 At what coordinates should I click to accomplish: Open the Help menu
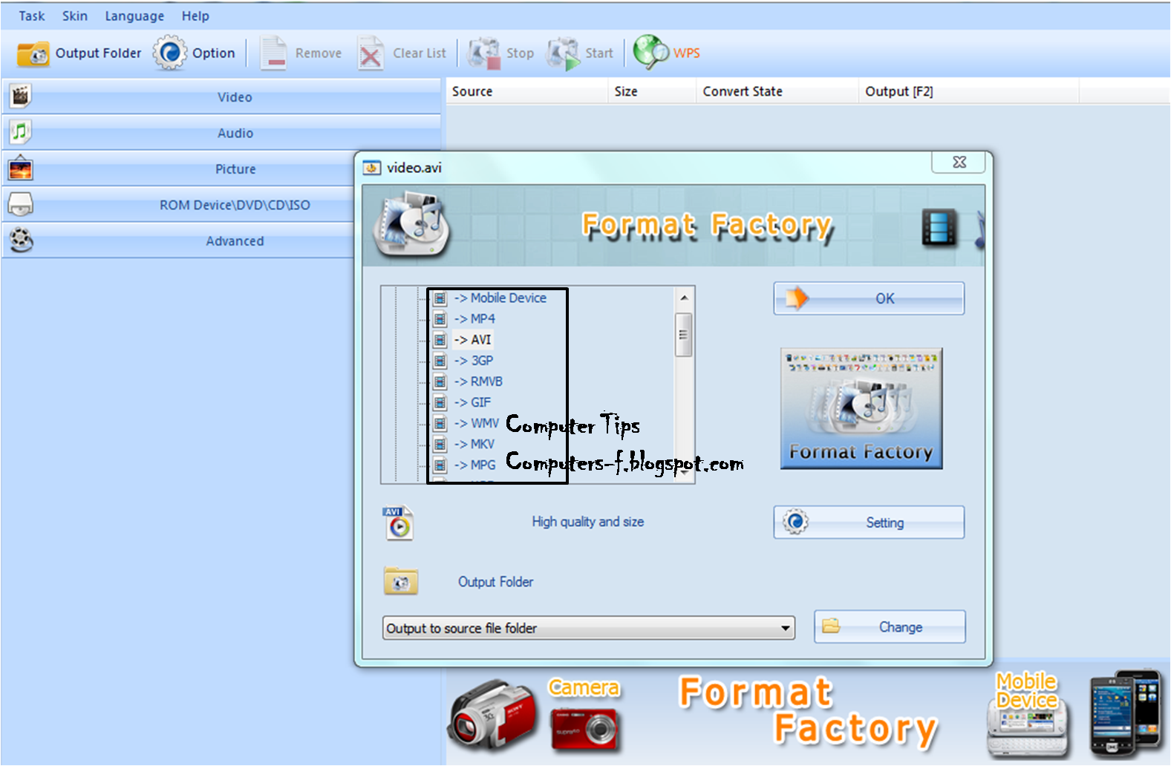195,16
